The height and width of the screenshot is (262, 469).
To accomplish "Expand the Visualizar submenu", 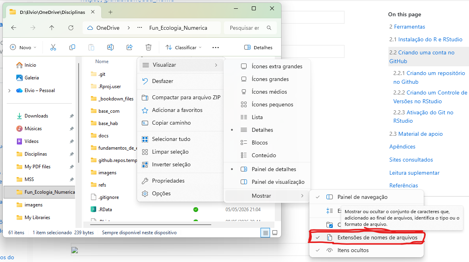I will 180,65.
